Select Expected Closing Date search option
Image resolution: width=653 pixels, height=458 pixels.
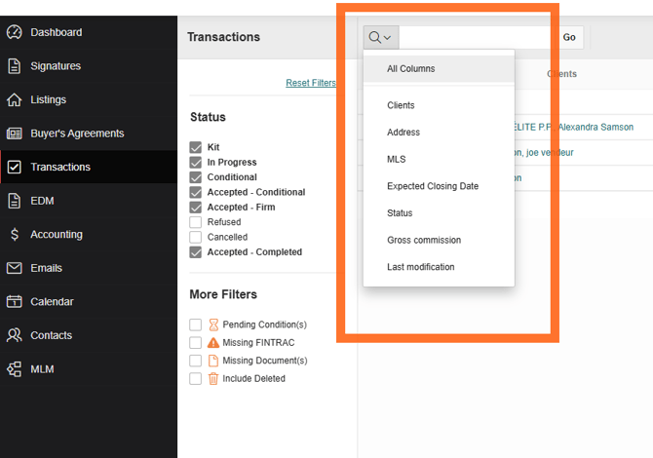pyautogui.click(x=432, y=186)
